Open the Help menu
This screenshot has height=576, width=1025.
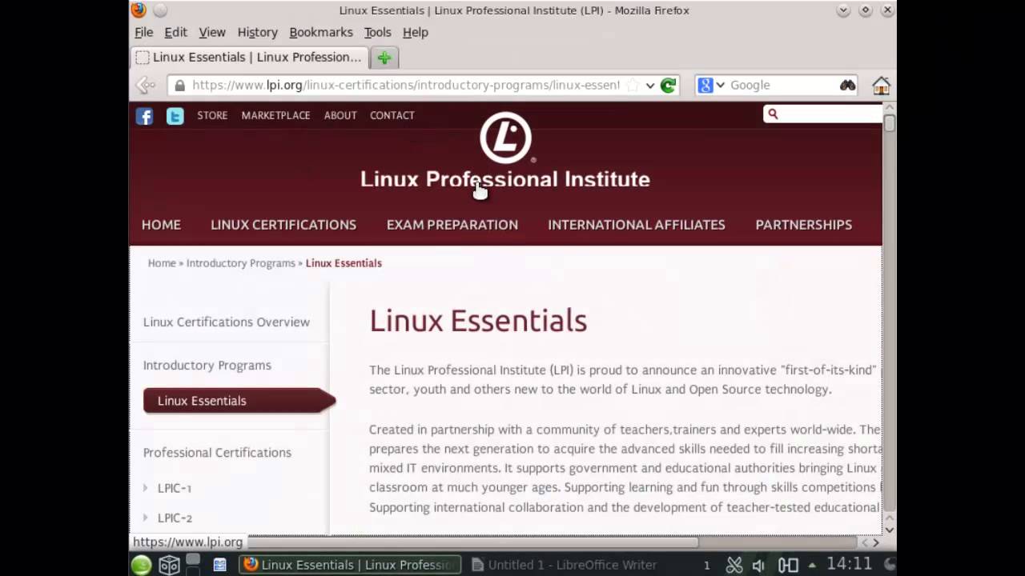(415, 32)
